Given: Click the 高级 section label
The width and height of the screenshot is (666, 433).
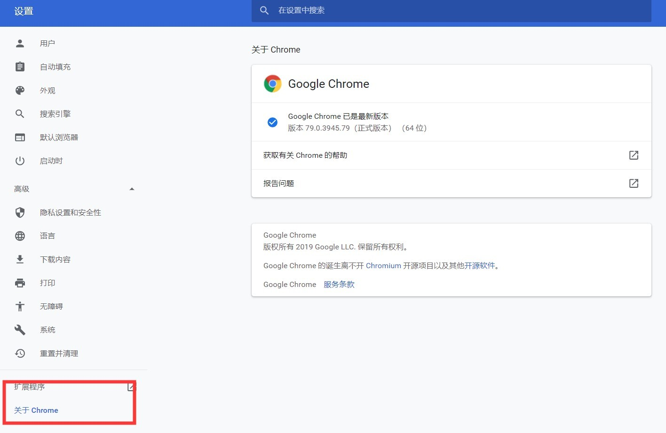Looking at the screenshot, I should pos(22,189).
